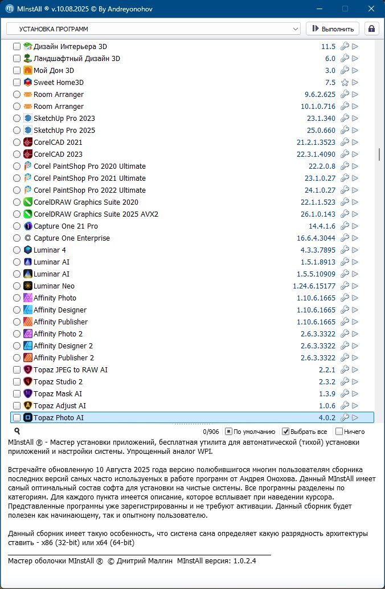This screenshot has height=589, width=385.
Task: Click the Corel PaintShop Pro 2022 Ultimate label
Action: (89, 190)
